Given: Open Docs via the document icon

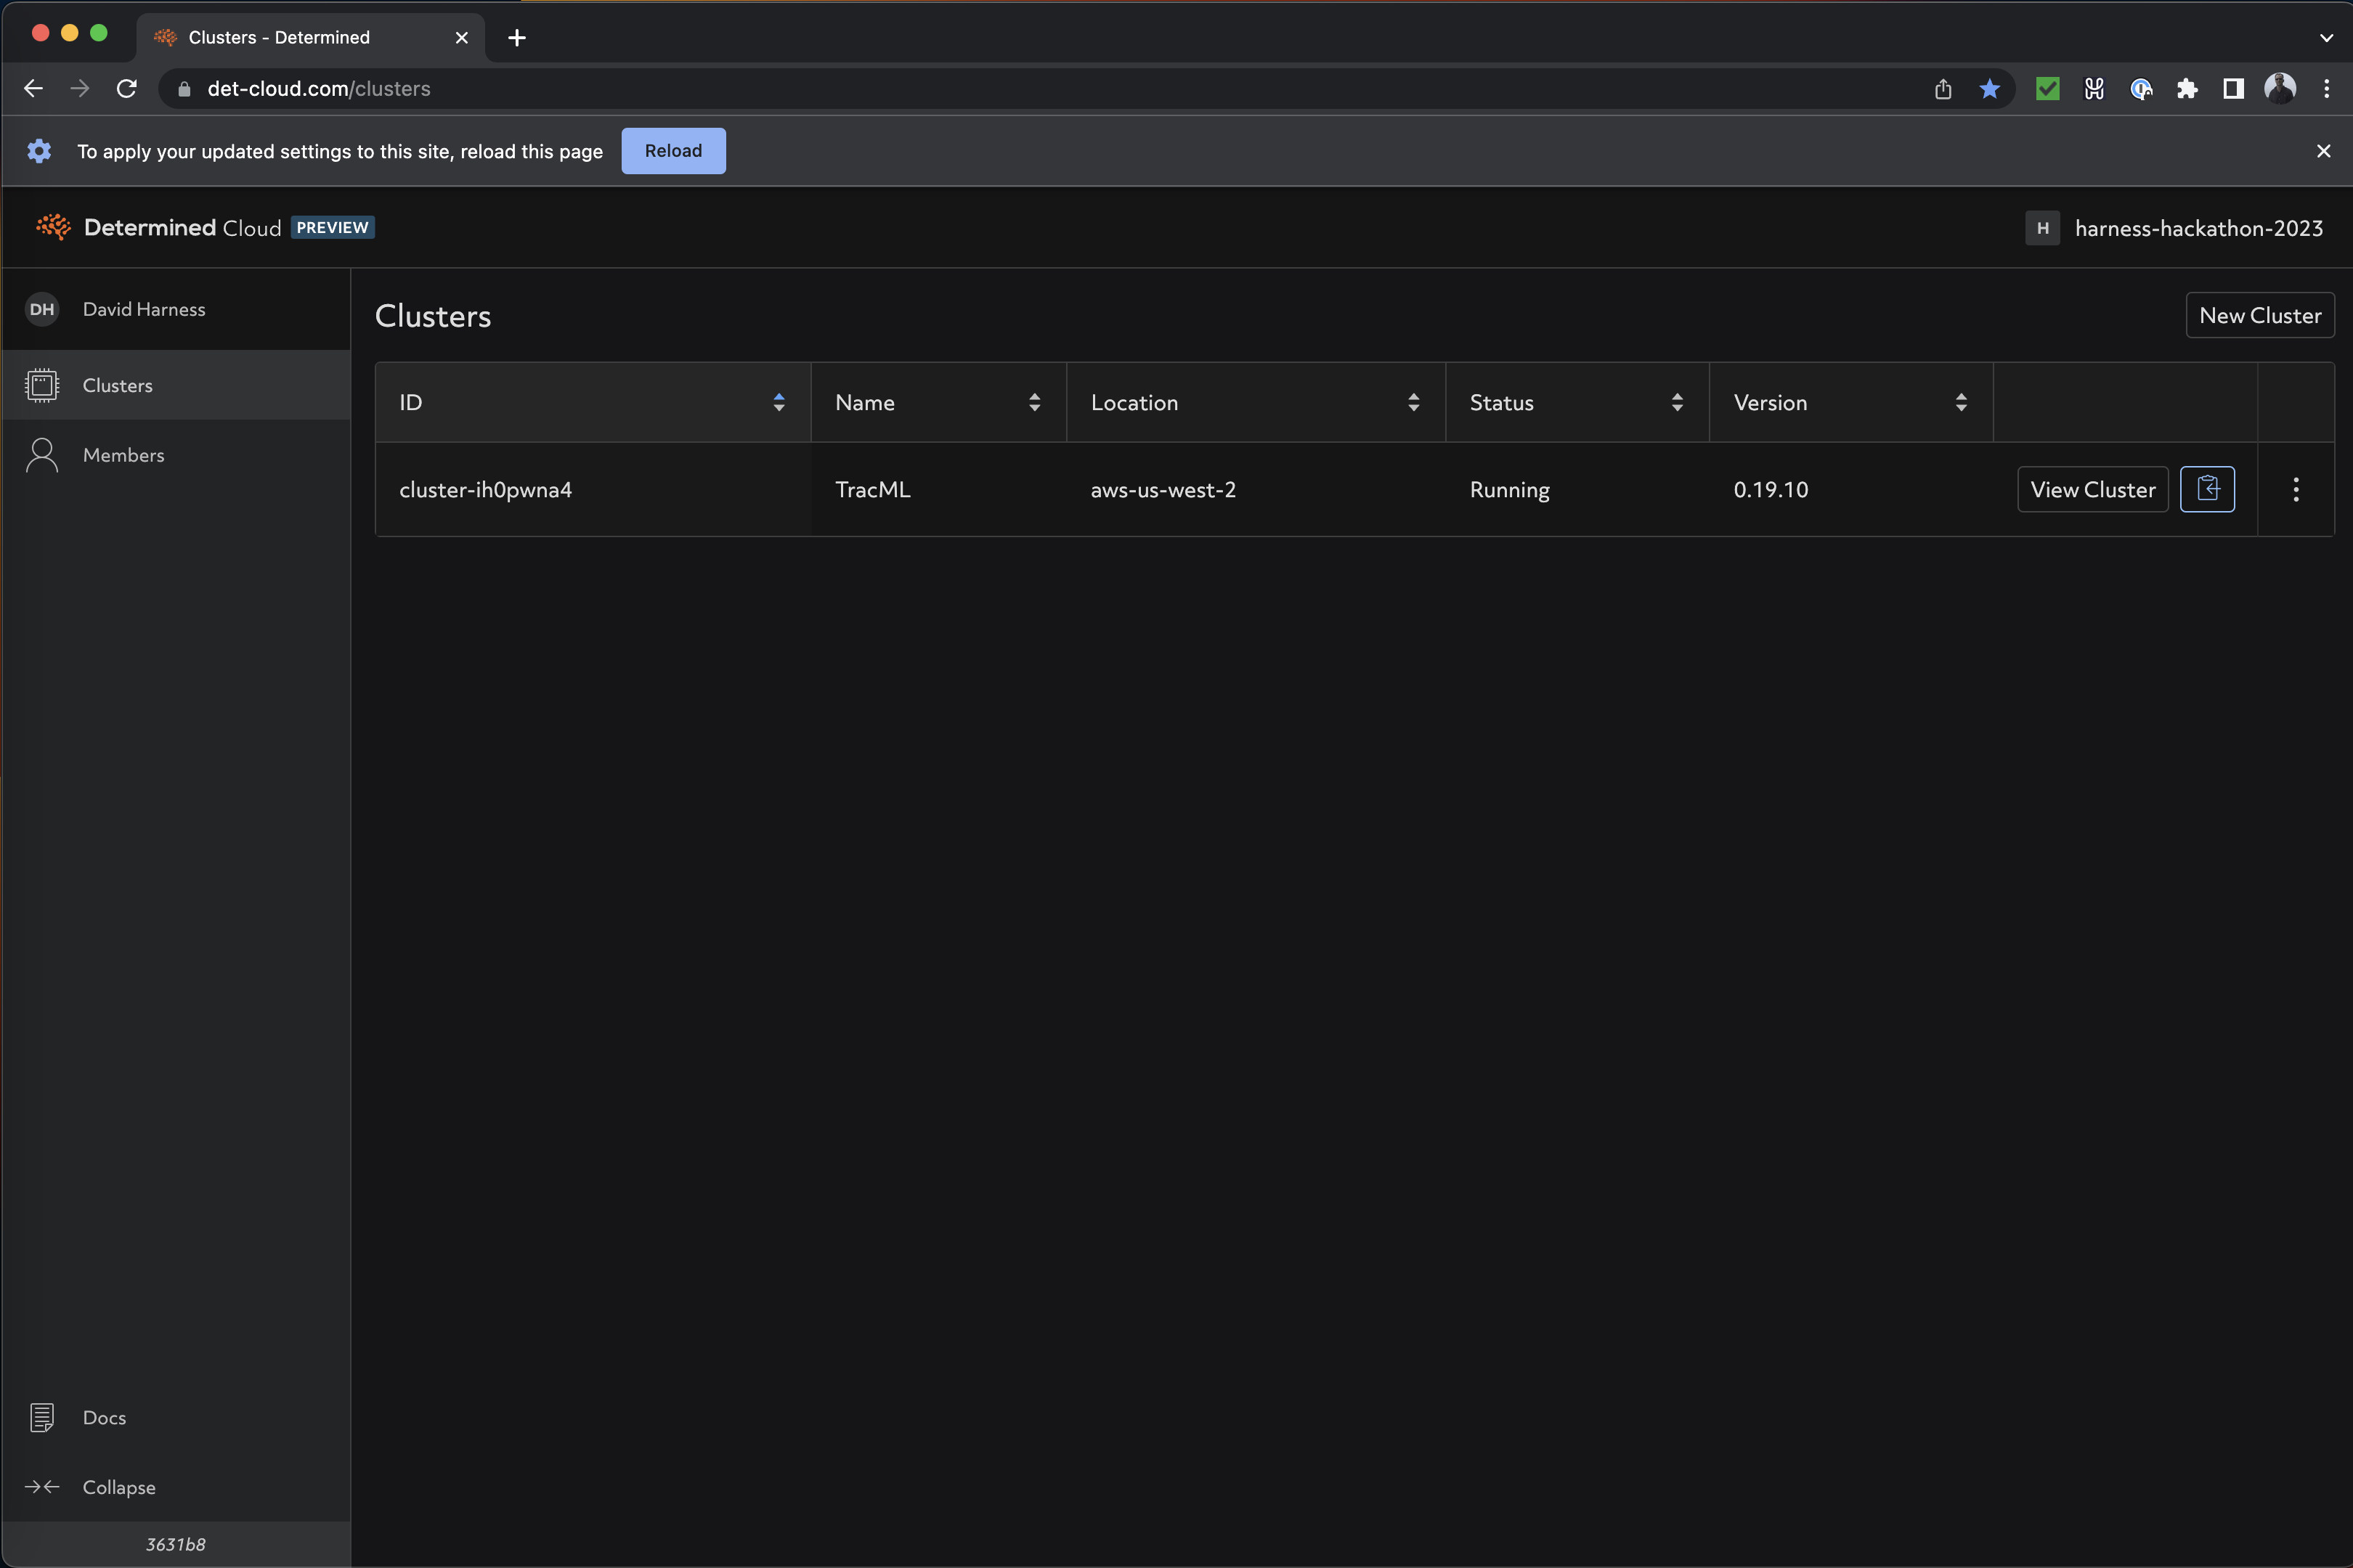Looking at the screenshot, I should [42, 1417].
